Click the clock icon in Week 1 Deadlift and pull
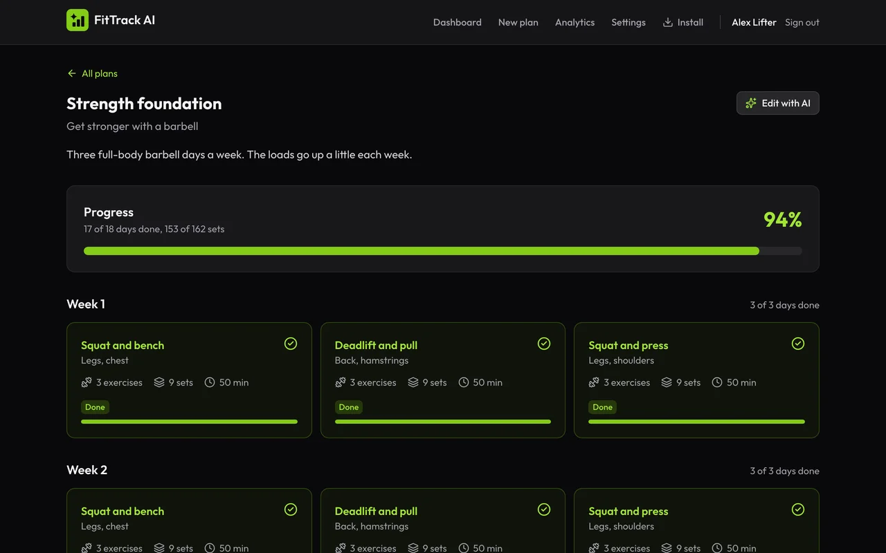The image size is (886, 553). [x=464, y=382]
